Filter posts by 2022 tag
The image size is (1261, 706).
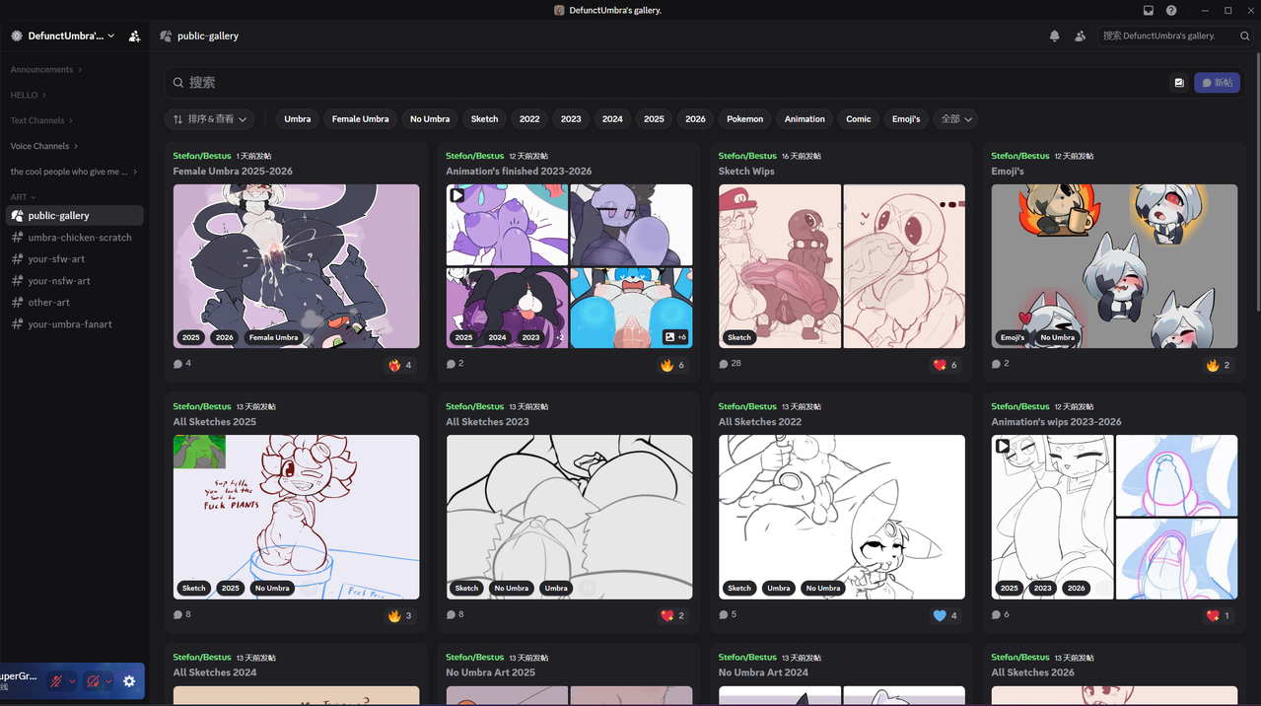point(529,119)
